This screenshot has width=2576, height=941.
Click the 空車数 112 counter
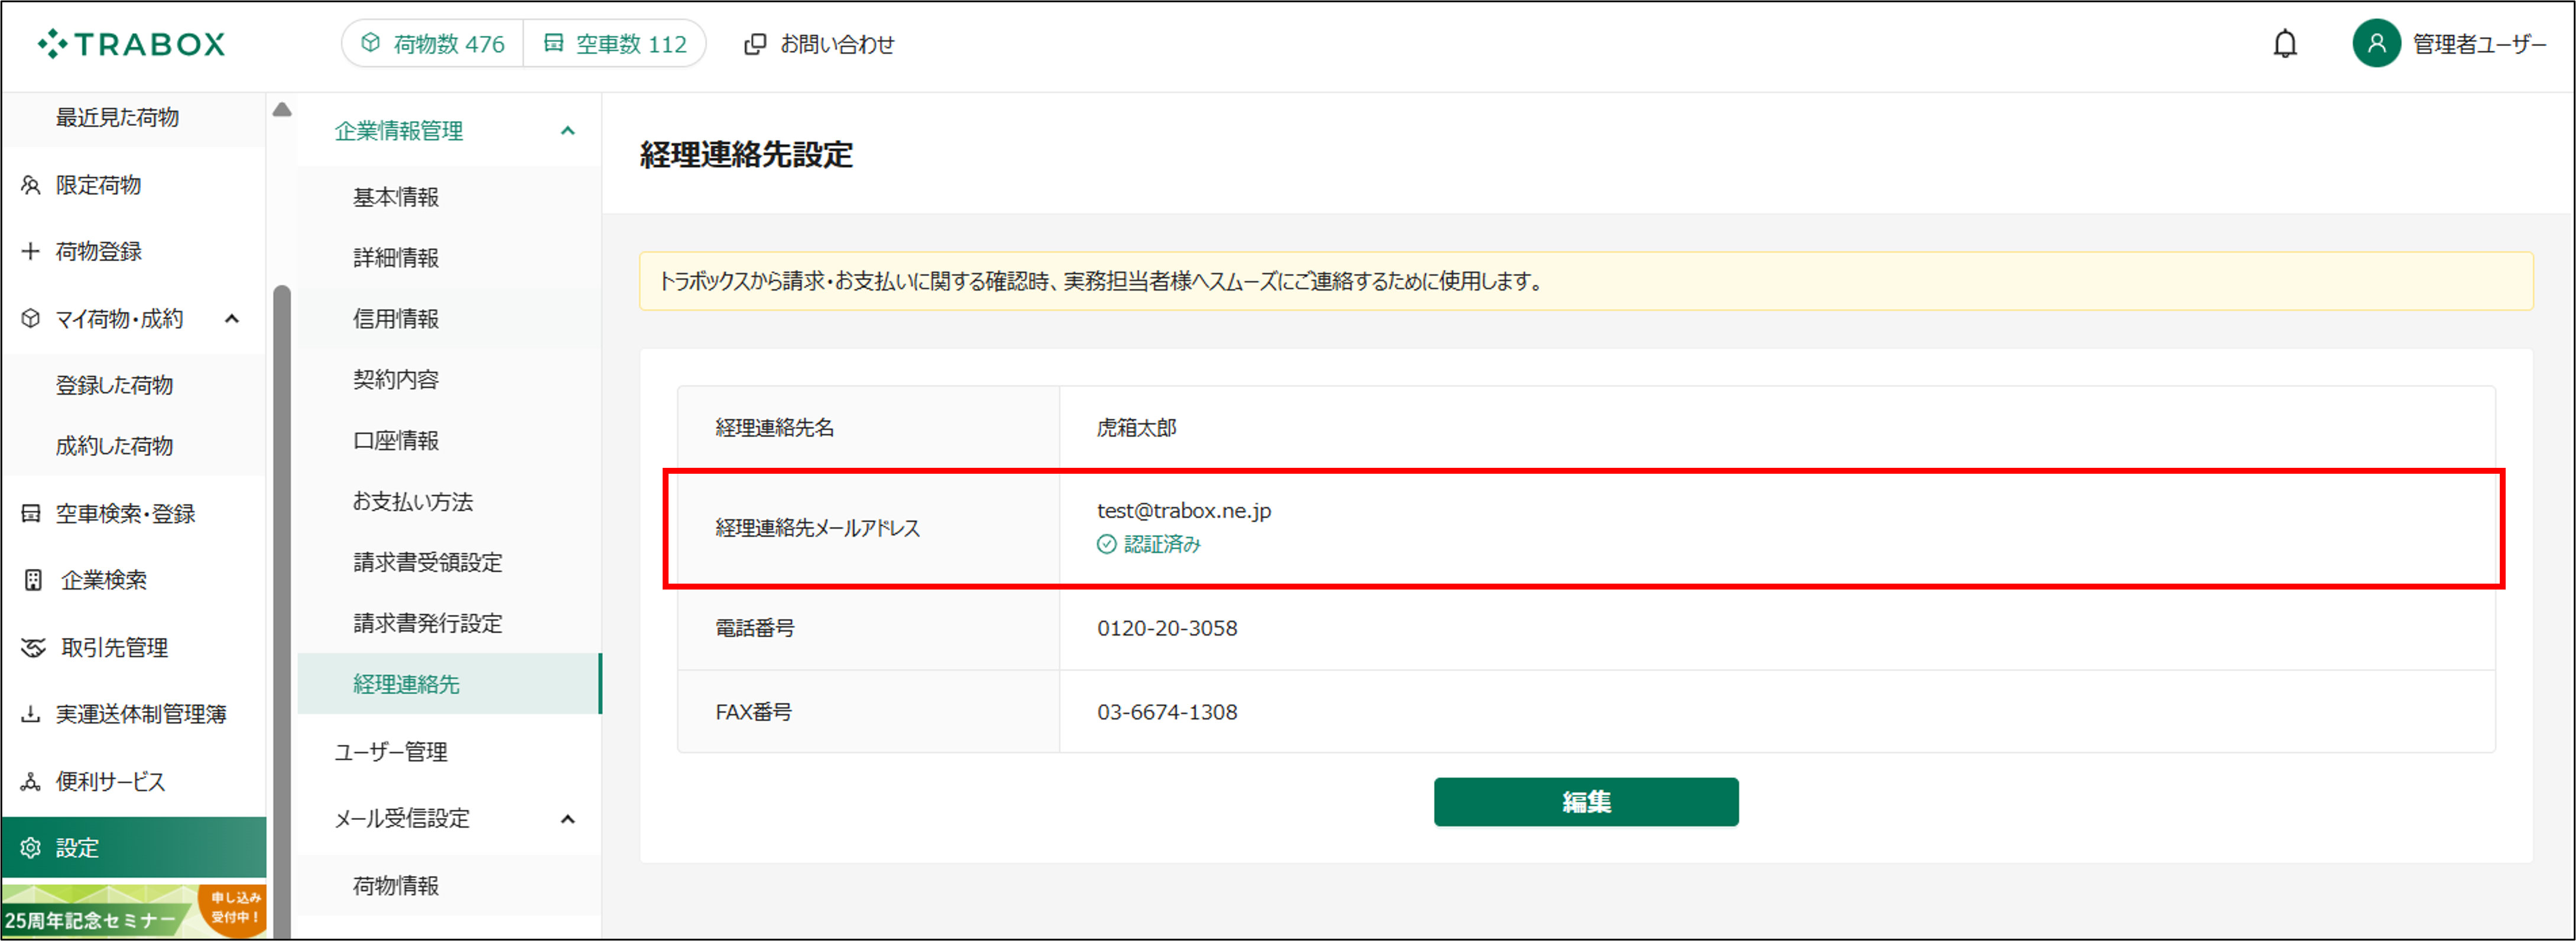615,44
